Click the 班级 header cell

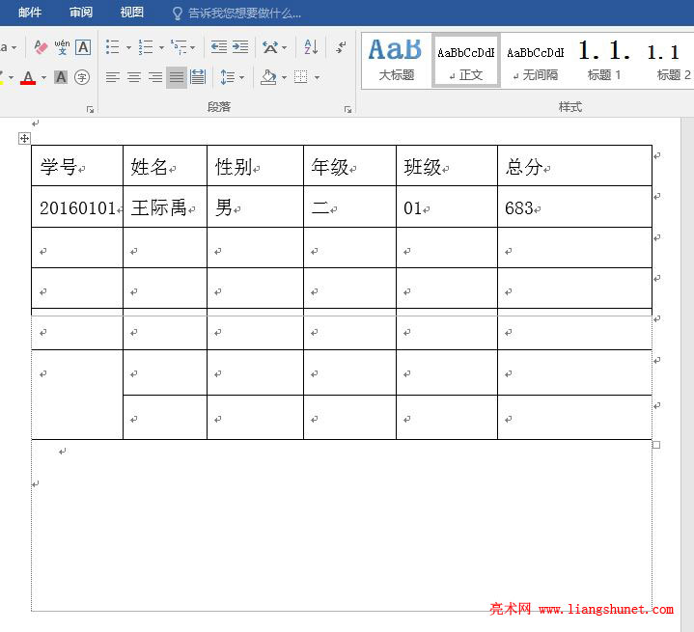coord(447,166)
